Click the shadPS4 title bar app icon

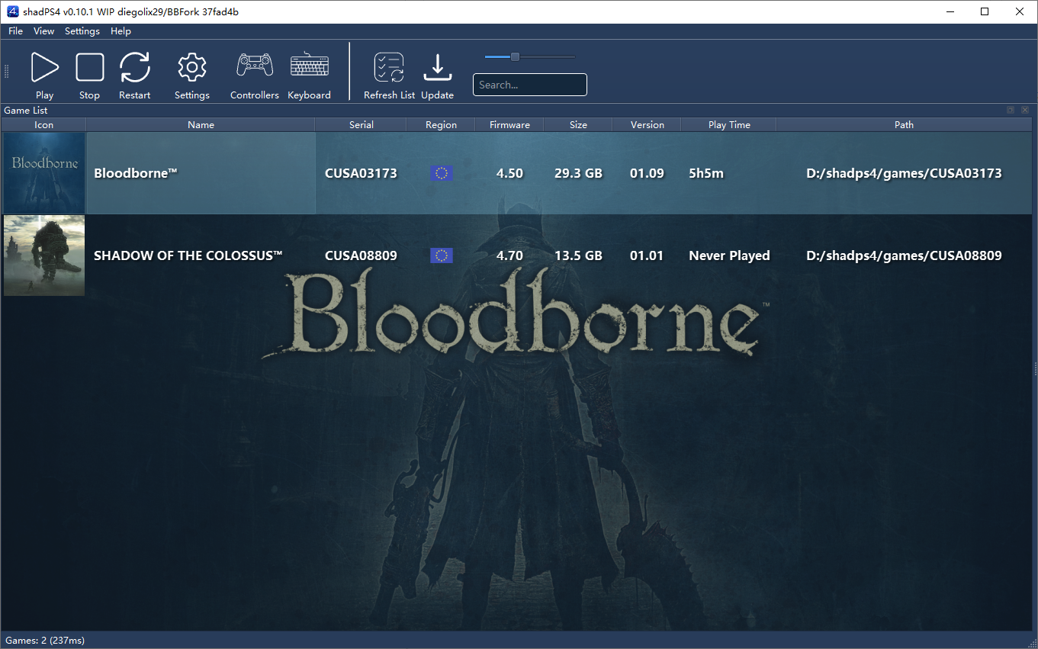point(12,11)
